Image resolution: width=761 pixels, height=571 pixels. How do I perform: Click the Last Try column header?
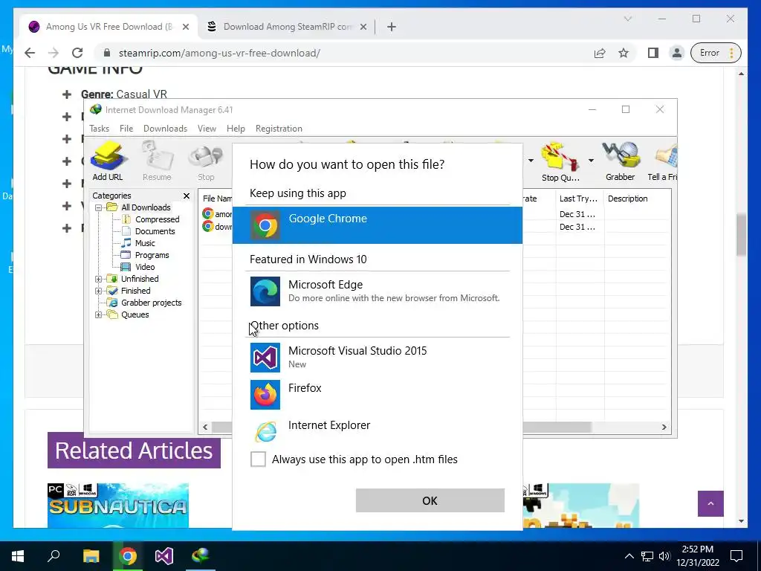click(580, 199)
